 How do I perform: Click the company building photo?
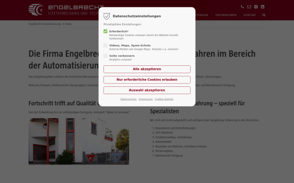(78, 141)
